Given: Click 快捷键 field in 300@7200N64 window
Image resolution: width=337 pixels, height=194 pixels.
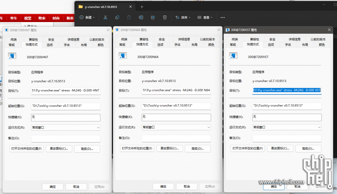Looking at the screenshot, I should tap(176, 117).
